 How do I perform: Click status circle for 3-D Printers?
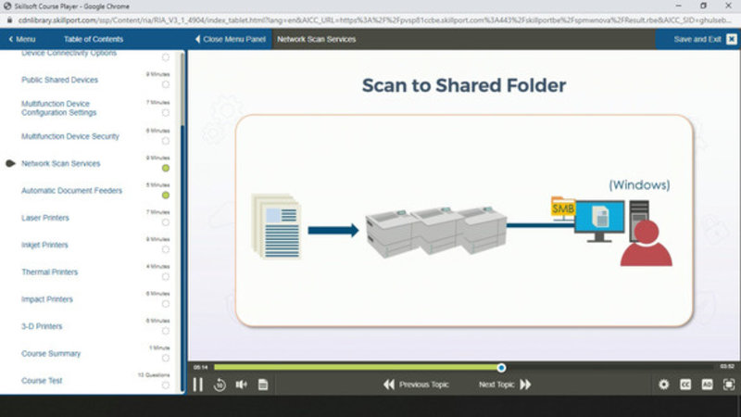pos(166,331)
